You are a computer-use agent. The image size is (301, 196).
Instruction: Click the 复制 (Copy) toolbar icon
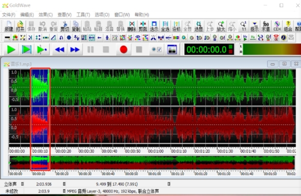coord(76,26)
